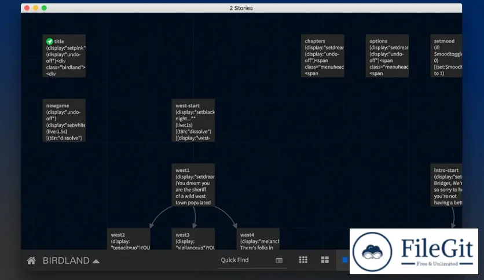
Task: Click the icon inside Quick Find field
Action: tap(279, 260)
